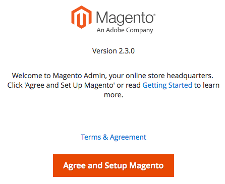The image size is (225, 184).
Task: Click the quoted 'Agree and Set Up Magento' text
Action: coord(70,85)
